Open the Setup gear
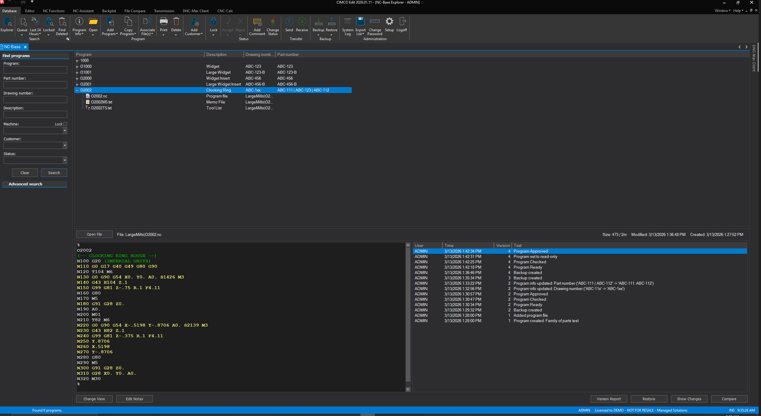Image resolution: width=761 pixels, height=416 pixels. pos(389,21)
